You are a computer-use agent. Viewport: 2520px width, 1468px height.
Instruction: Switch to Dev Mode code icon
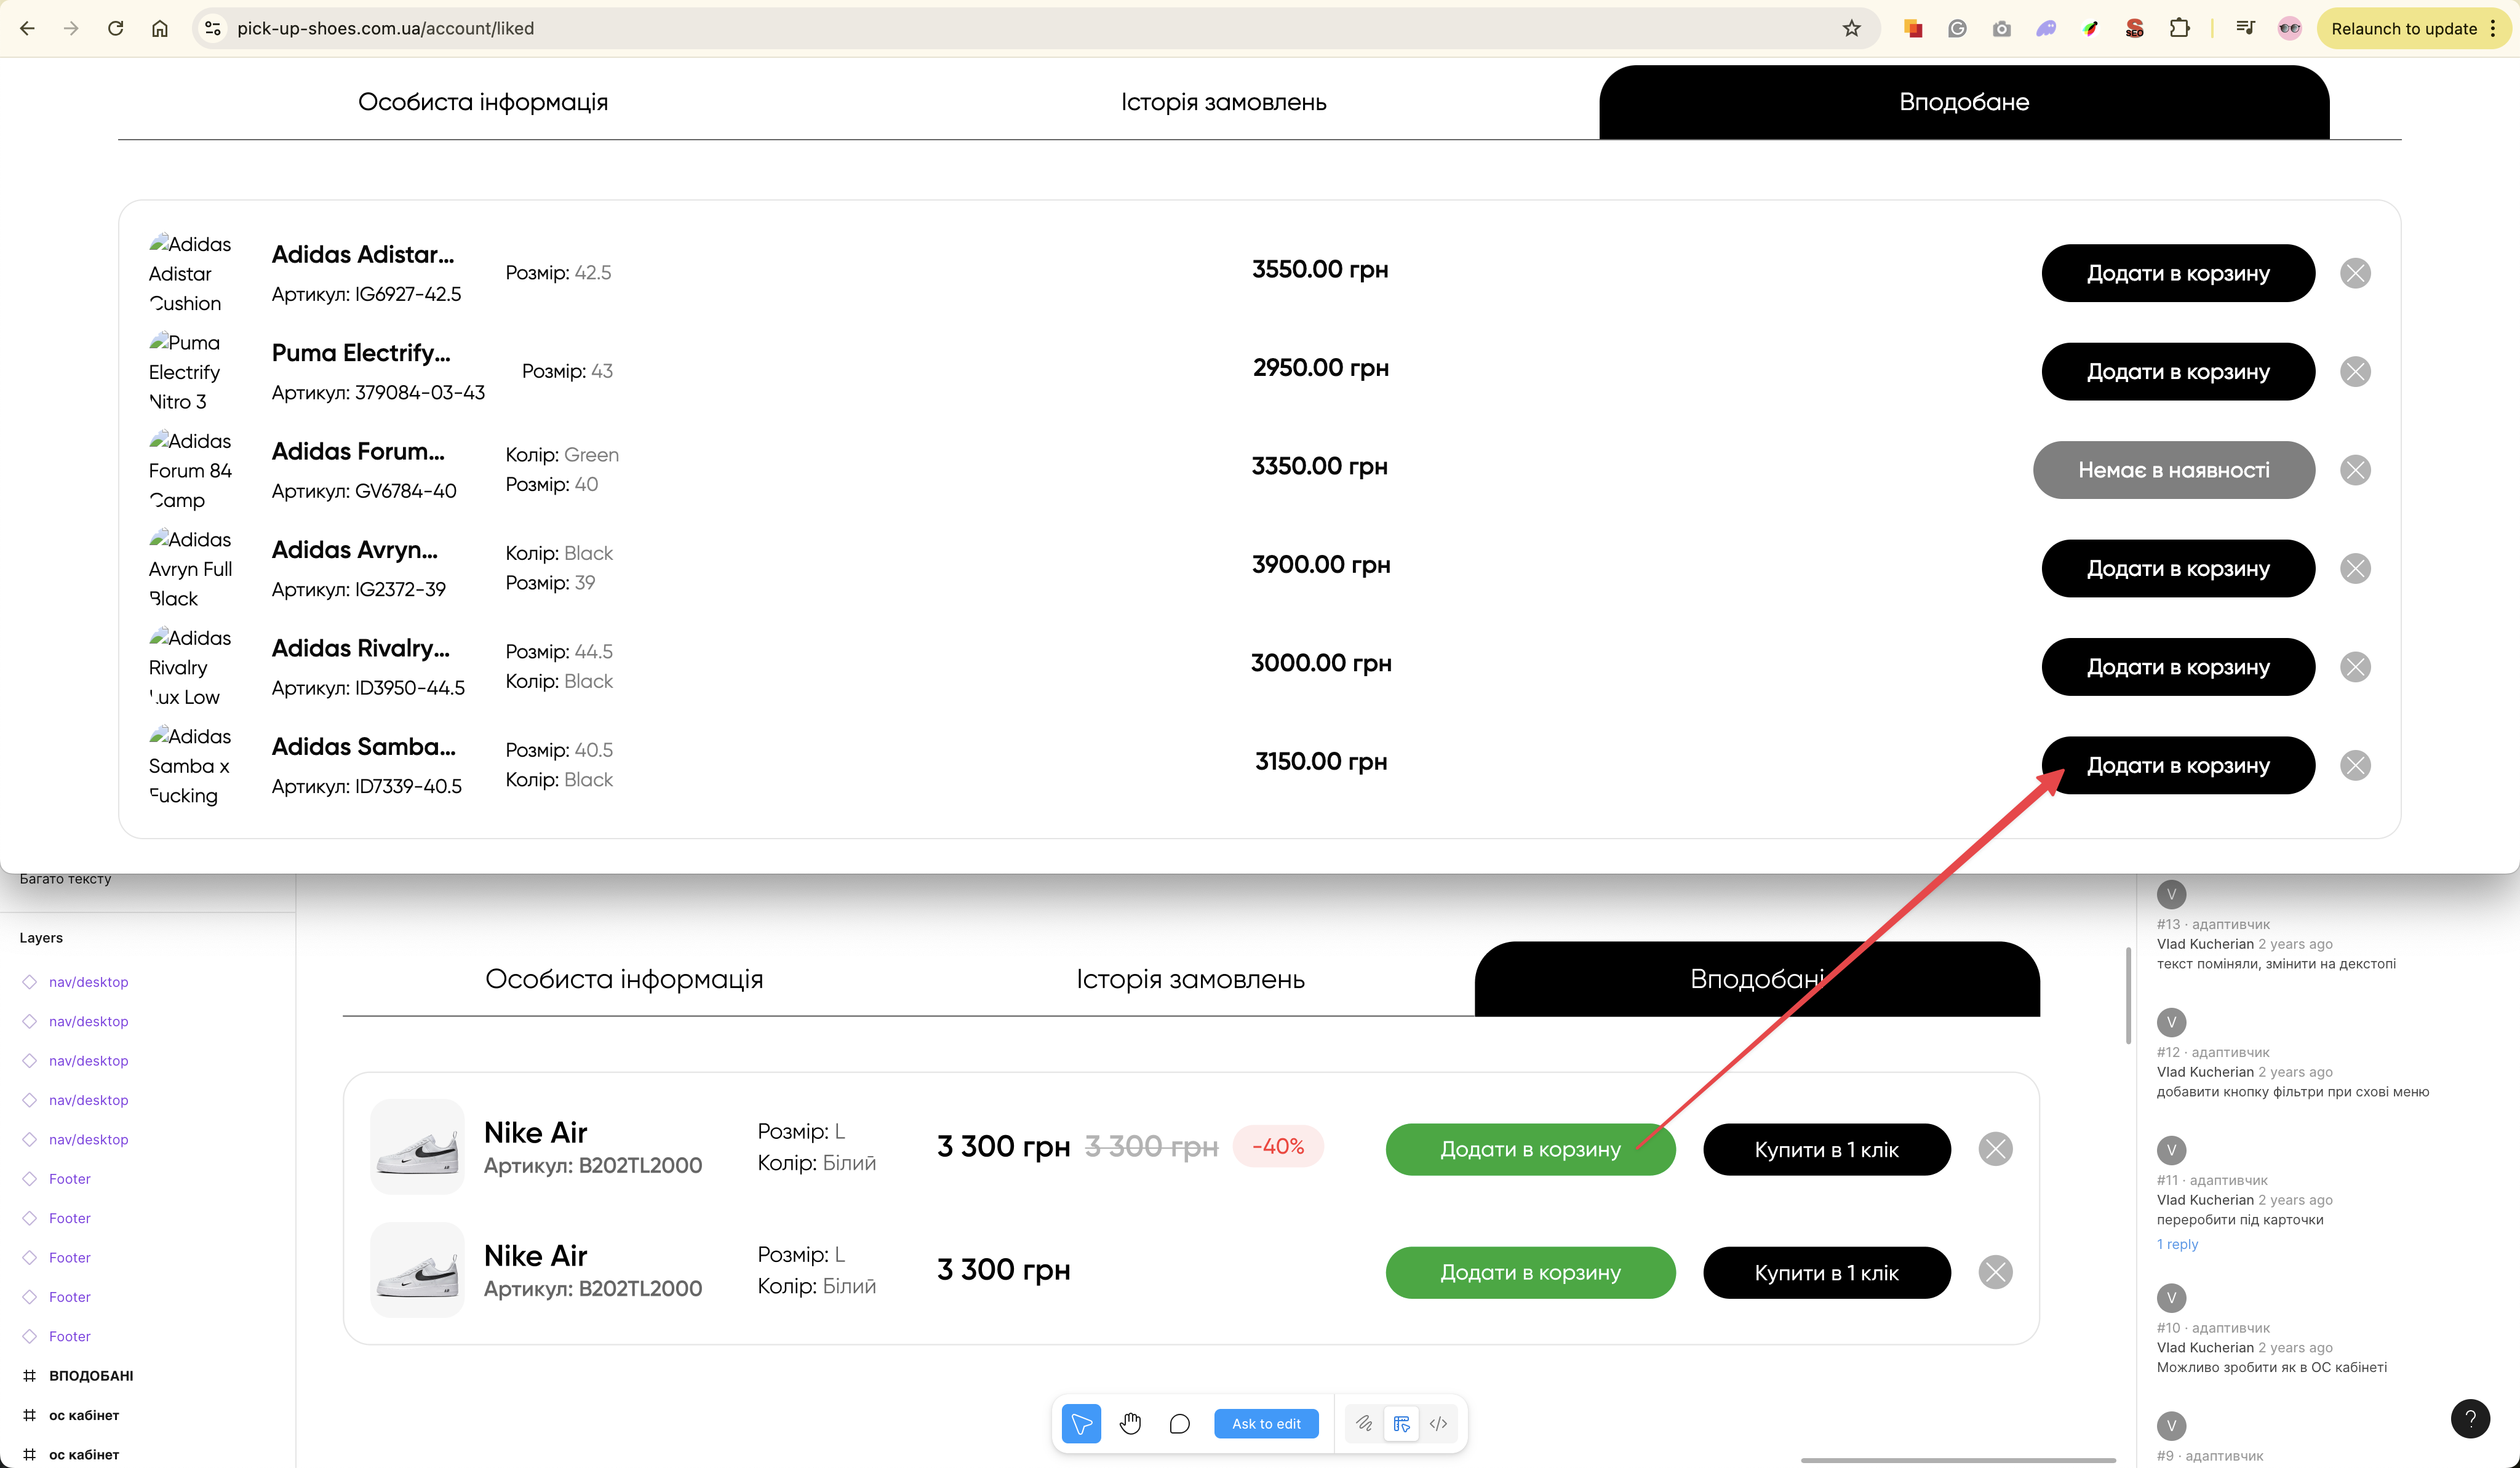point(1438,1423)
